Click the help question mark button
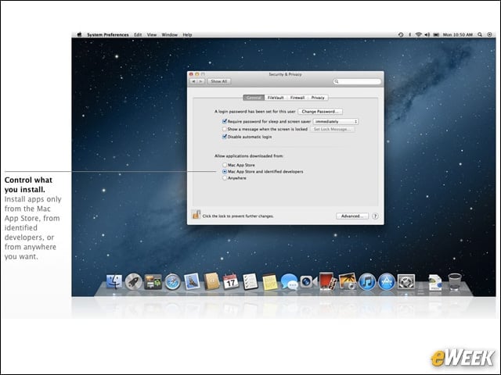The image size is (501, 375). point(376,216)
